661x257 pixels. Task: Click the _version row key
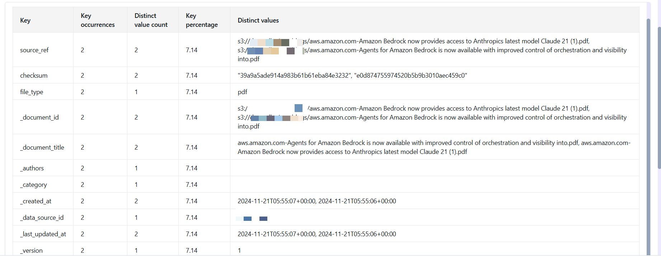coord(31,251)
